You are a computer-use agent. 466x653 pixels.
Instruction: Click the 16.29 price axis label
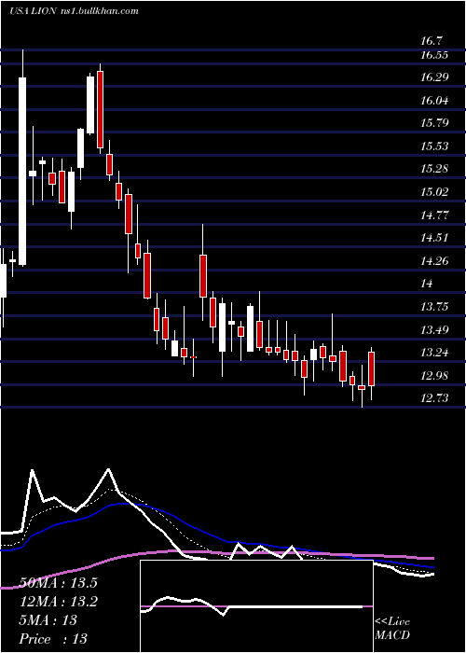click(434, 77)
